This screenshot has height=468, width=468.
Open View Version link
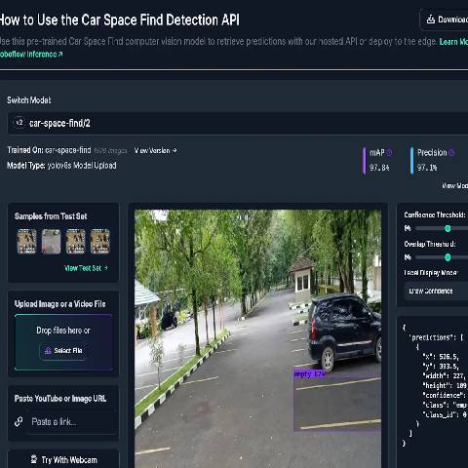156,150
